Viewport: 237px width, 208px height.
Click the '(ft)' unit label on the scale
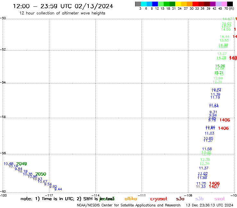pyautogui.click(x=232, y=8)
